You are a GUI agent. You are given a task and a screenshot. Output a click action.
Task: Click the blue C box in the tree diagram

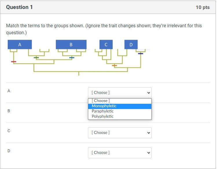[x=106, y=45]
